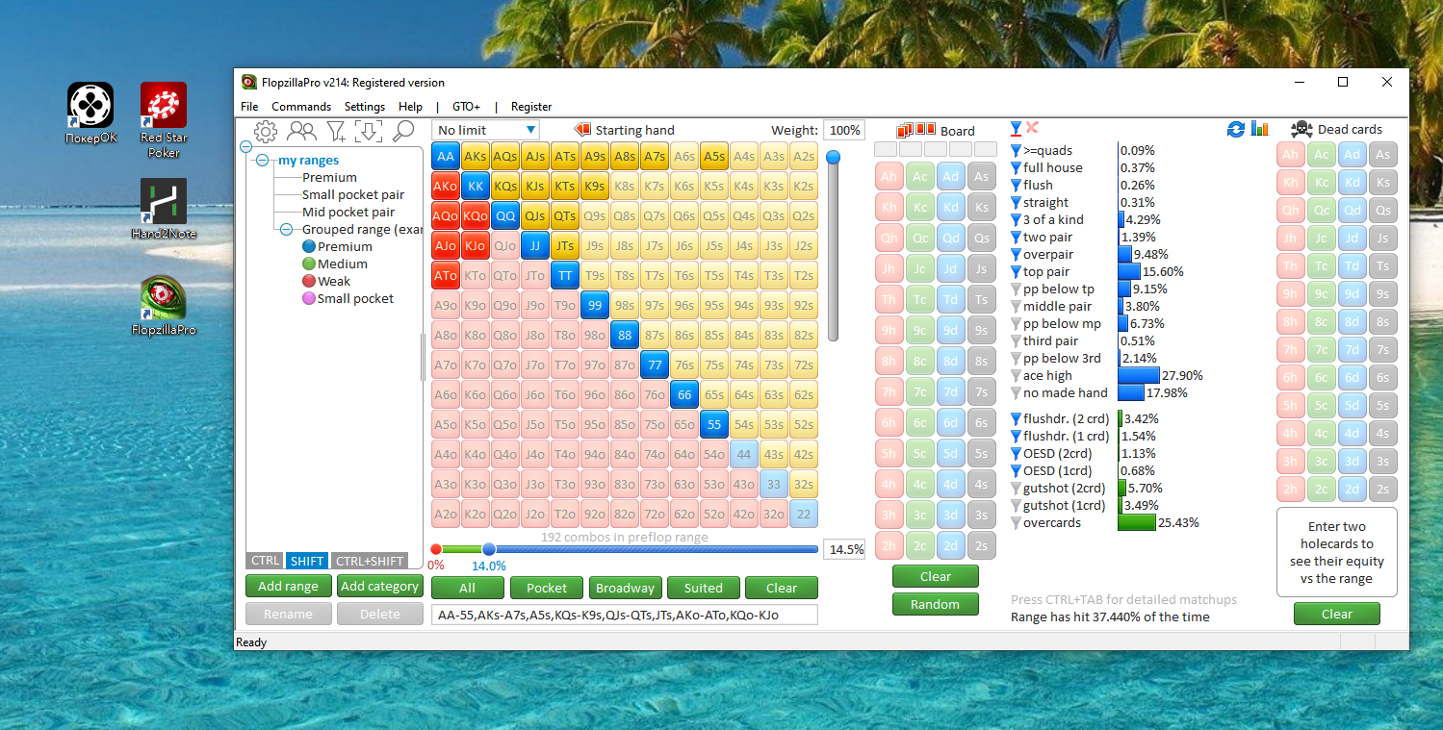Select the AKs hand cell

[x=476, y=156]
